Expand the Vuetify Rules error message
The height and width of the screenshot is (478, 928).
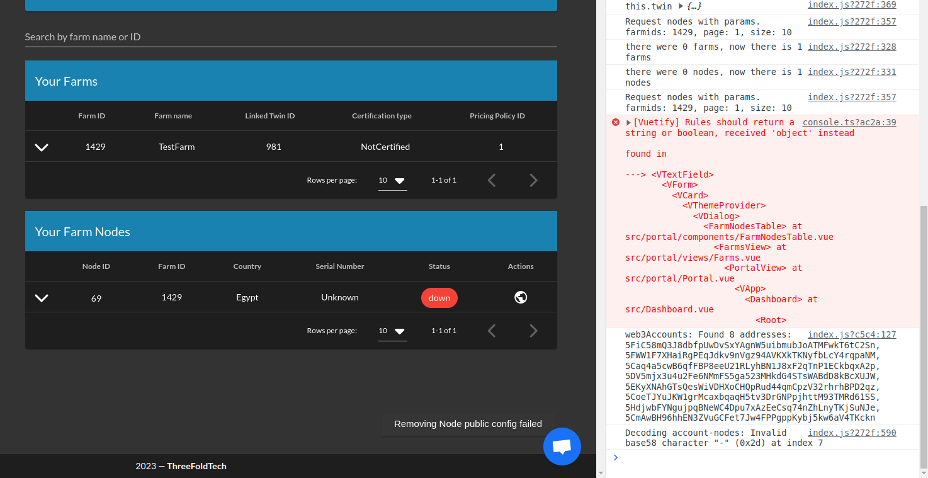point(627,122)
